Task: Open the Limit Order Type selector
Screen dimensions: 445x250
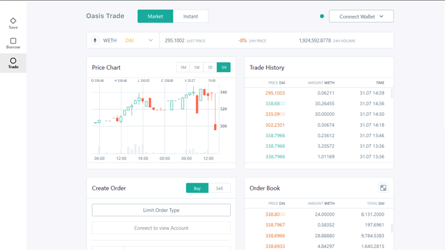Action: (x=161, y=210)
